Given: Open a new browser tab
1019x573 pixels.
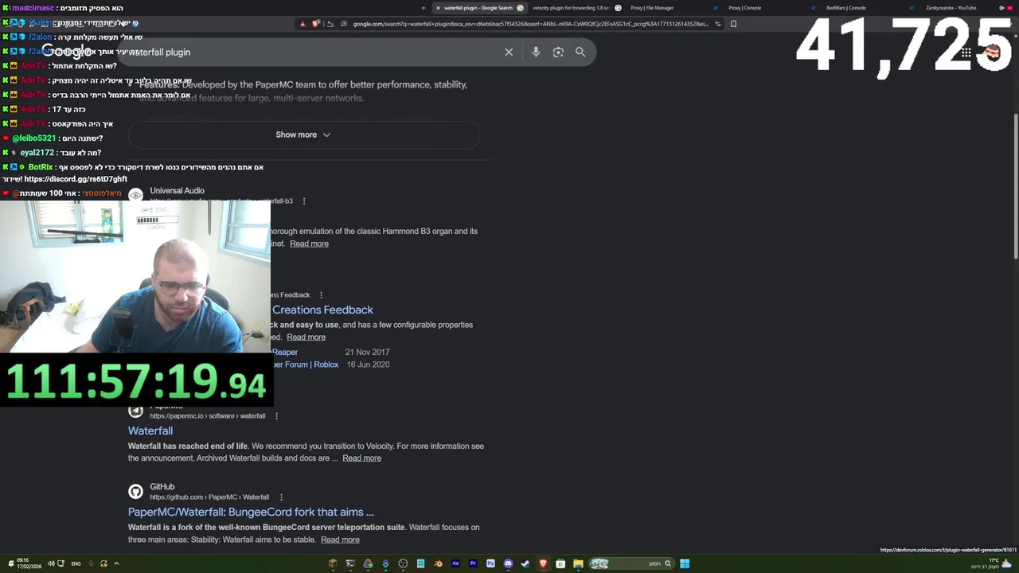Looking at the screenshot, I should 424,8.
